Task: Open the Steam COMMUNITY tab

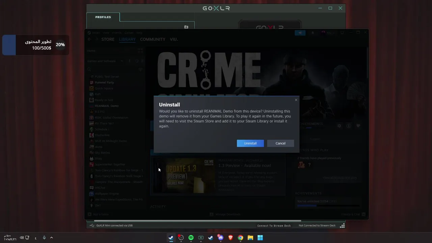Action: tap(153, 39)
